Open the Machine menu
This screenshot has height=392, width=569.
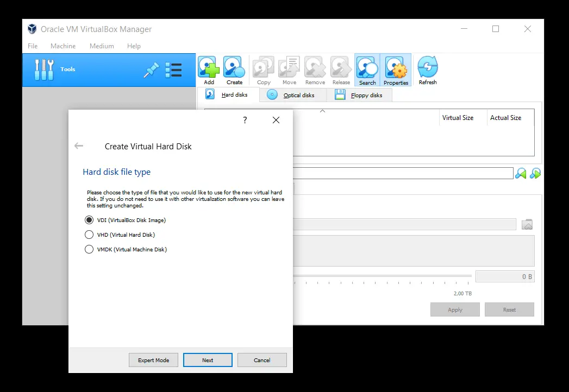point(63,46)
